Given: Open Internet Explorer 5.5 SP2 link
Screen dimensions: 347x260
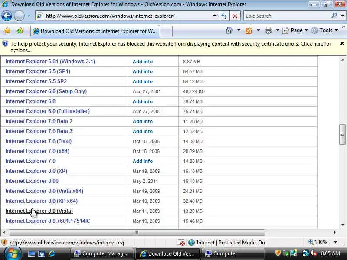Looking at the screenshot, I should tap(36, 81).
